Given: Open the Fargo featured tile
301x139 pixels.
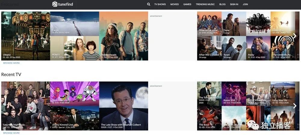Looking at the screenshot, I should click(x=75, y=23).
